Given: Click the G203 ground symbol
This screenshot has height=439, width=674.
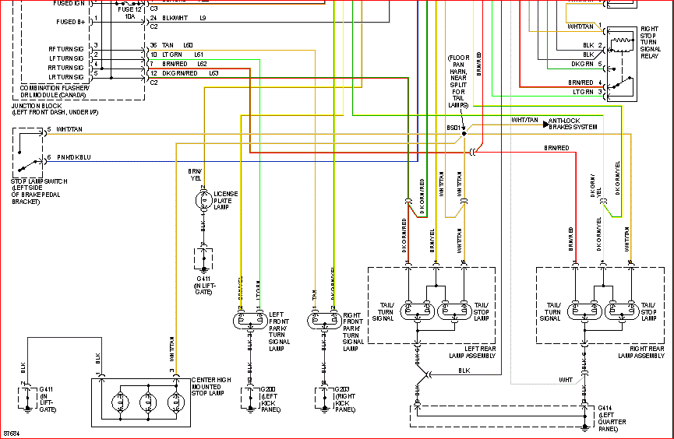Looking at the screenshot, I should tap(324, 409).
